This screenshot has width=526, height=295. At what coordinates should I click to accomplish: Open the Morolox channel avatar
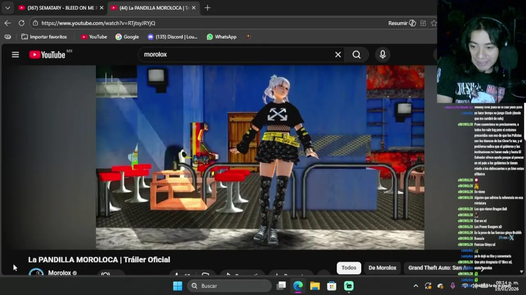(36, 272)
